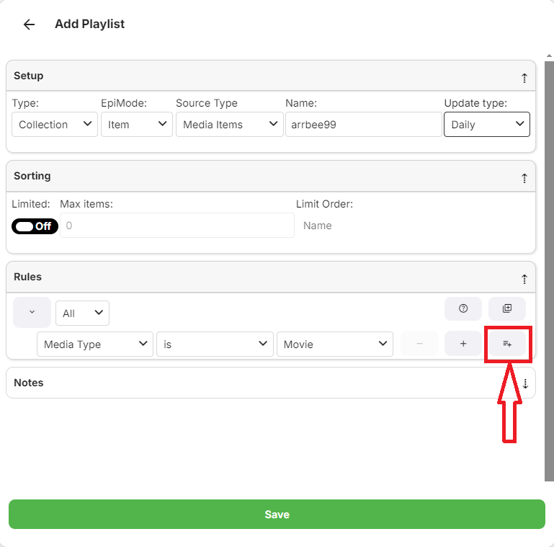
Task: Open the Update type dropdown showing Daily
Action: click(x=486, y=125)
